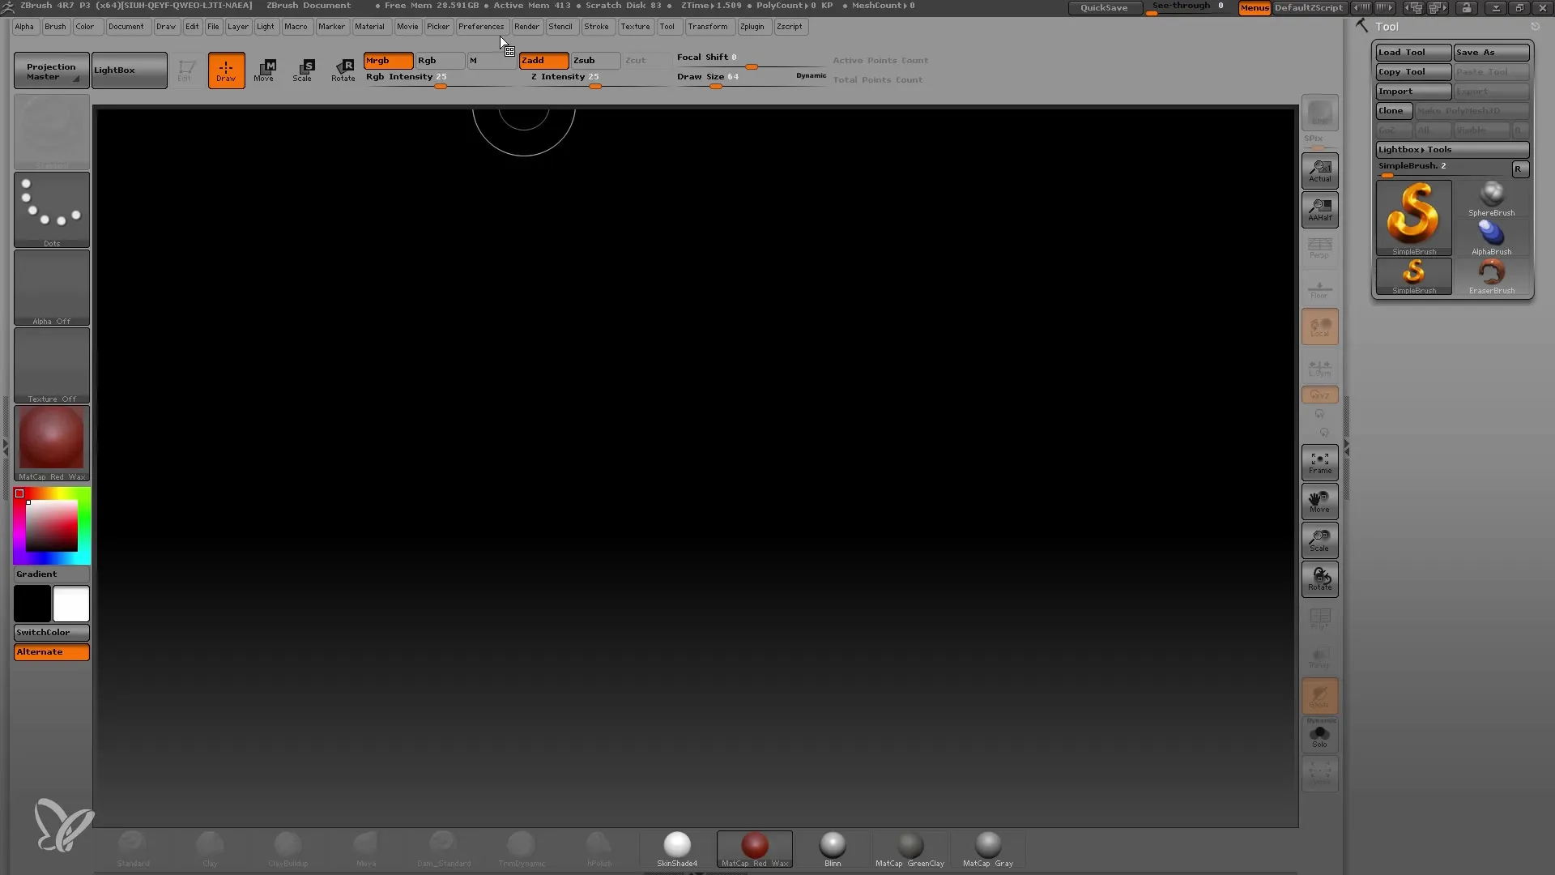Drag the RGB Intensity slider
The height and width of the screenshot is (875, 1555).
click(x=438, y=85)
